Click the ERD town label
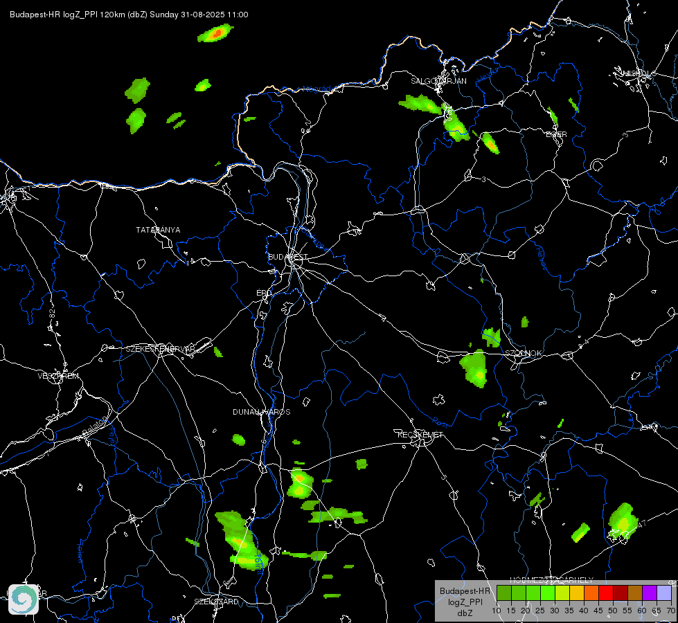 pos(264,293)
